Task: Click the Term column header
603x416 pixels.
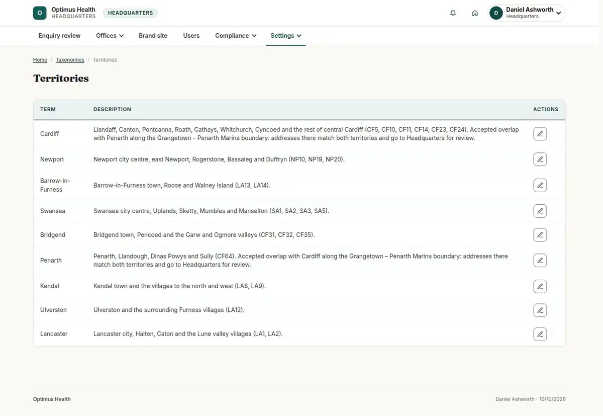Action: (48, 109)
